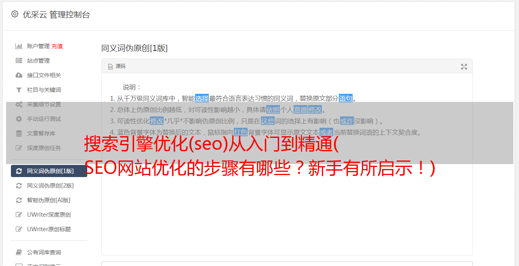Select UWriter原创标题 in sidebar
The width and height of the screenshot is (519, 266).
click(x=49, y=229)
